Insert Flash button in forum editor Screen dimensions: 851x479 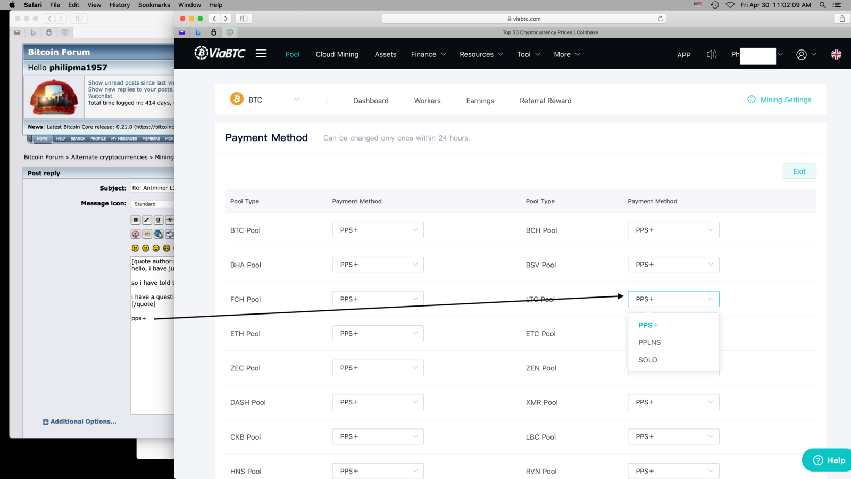tap(136, 234)
